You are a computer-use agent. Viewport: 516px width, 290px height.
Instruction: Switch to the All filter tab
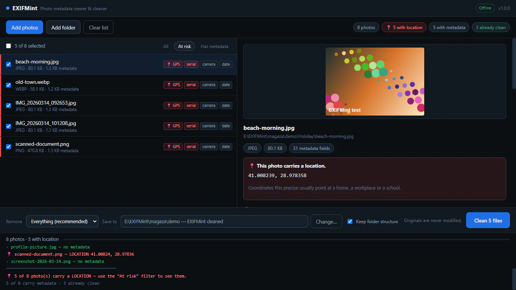tap(166, 46)
